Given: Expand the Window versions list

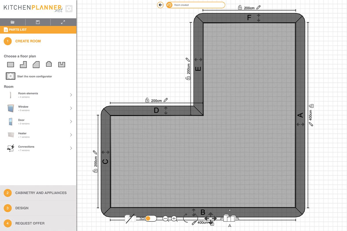Looking at the screenshot, I should 71,108.
